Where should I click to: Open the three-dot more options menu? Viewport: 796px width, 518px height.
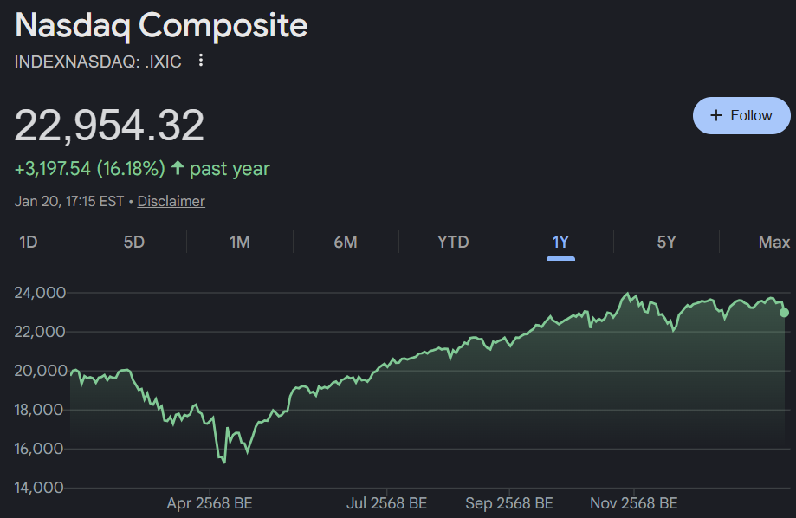[201, 61]
